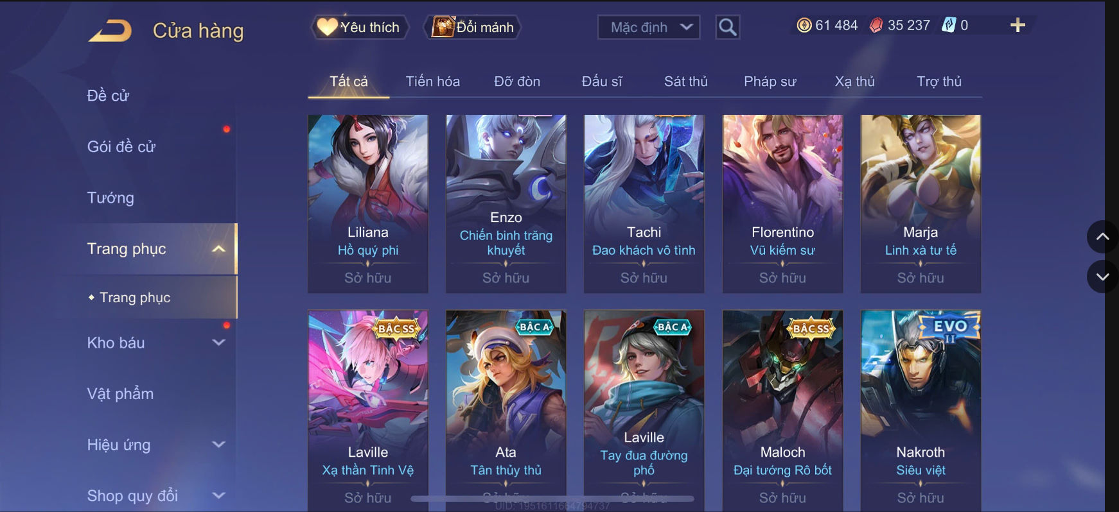
Task: Click the scroll up arrow button
Action: 1102,237
